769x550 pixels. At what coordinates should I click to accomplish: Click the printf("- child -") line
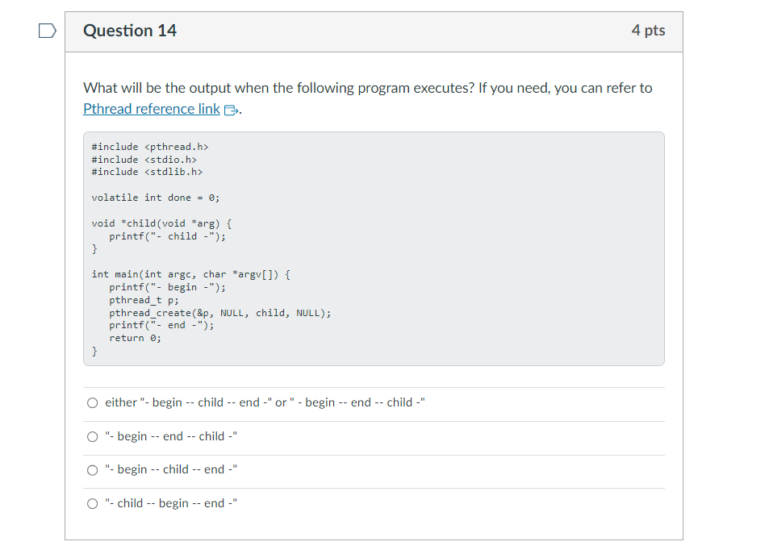coord(167,236)
